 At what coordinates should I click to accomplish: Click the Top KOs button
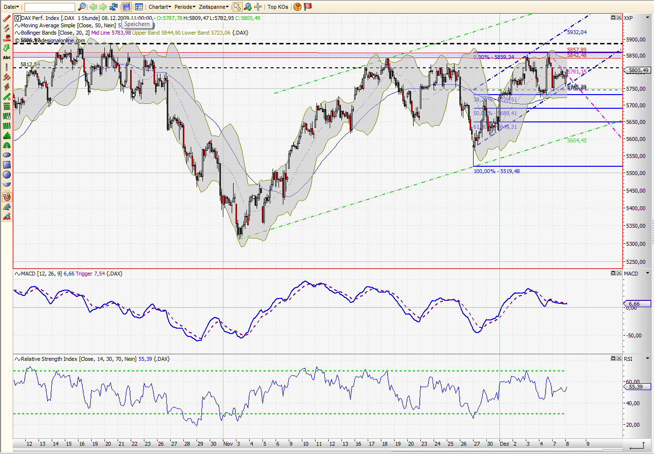(277, 6)
